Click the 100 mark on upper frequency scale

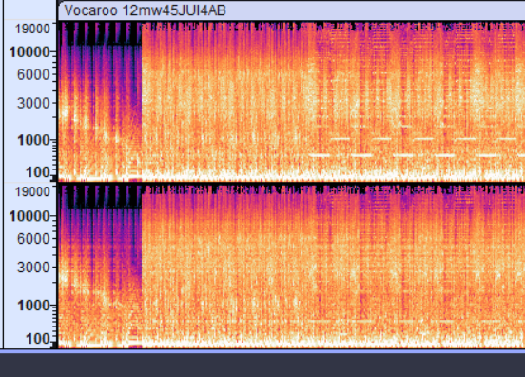pyautogui.click(x=37, y=172)
